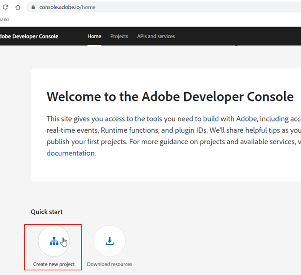The width and height of the screenshot is (301, 275).
Task: Click the Create new project label
Action: pos(54,264)
